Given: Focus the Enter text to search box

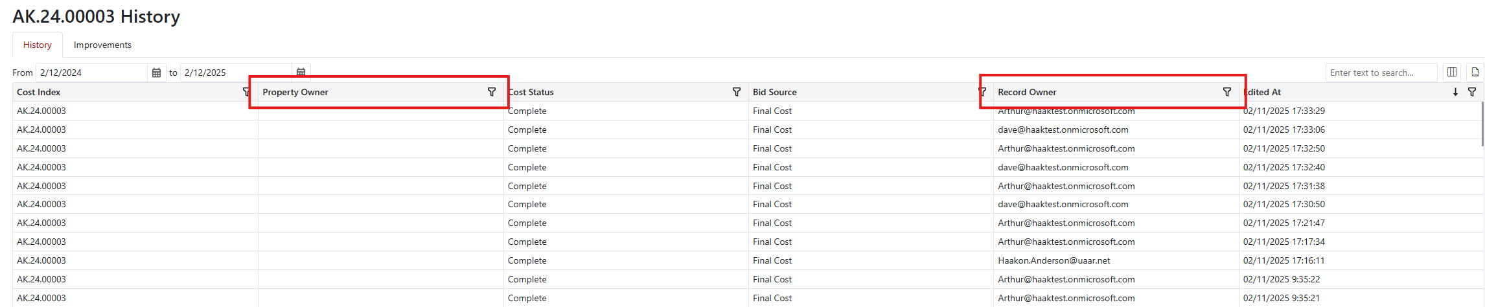Looking at the screenshot, I should point(1380,73).
